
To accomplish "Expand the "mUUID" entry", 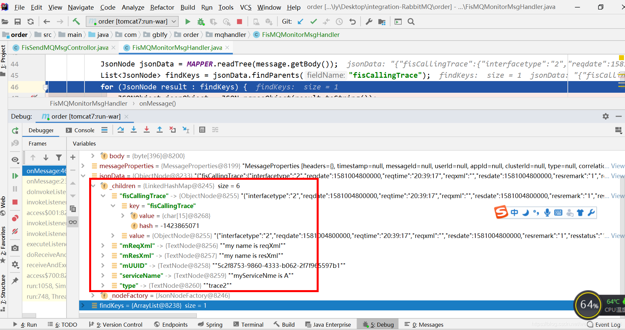I will [103, 266].
